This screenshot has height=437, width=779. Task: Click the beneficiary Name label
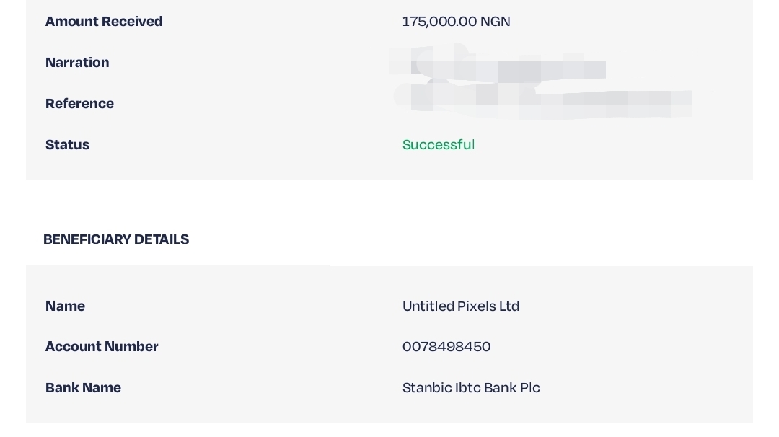[x=65, y=306]
